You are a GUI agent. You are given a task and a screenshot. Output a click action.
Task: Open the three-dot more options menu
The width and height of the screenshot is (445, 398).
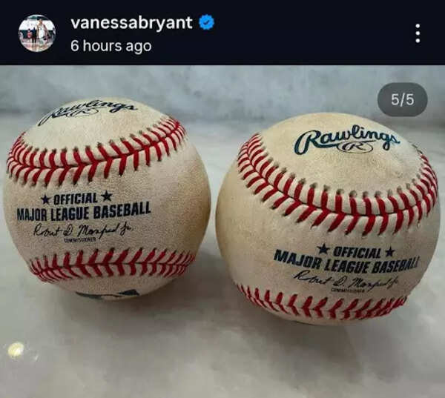(x=418, y=33)
